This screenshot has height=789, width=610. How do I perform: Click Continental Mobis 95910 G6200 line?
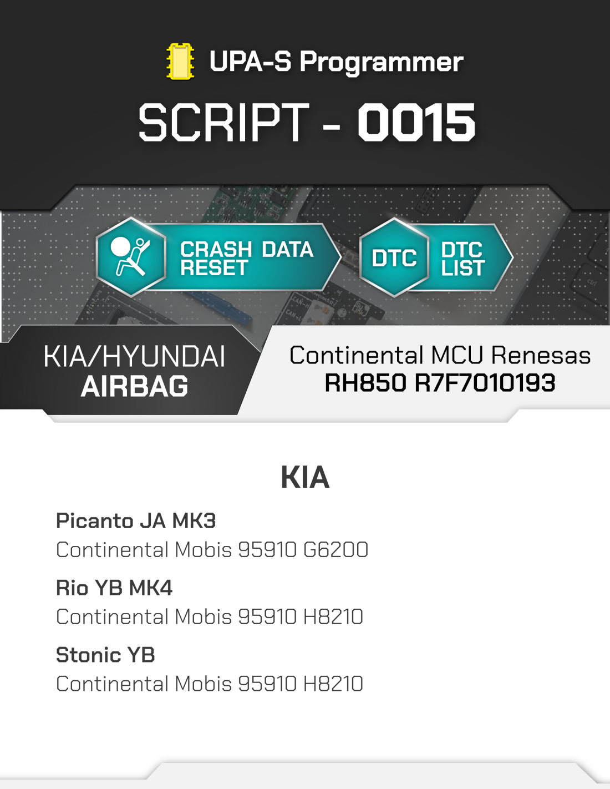212,550
